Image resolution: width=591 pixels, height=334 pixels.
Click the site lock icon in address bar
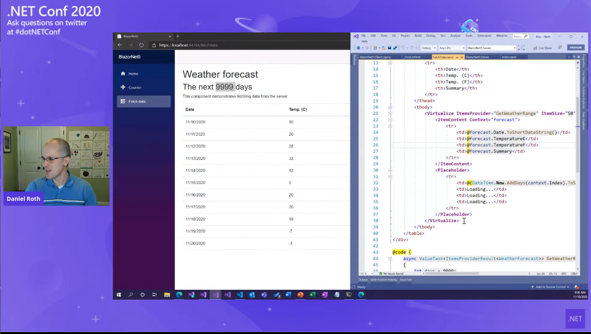[x=154, y=45]
